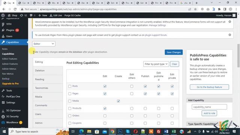Launch Microsoft Edge from taskbar
The width and height of the screenshot is (240, 135).
coord(82,132)
